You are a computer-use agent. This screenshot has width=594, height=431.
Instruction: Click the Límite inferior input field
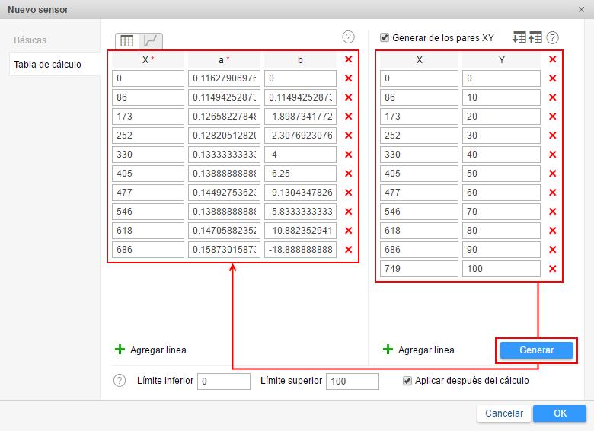(x=224, y=381)
